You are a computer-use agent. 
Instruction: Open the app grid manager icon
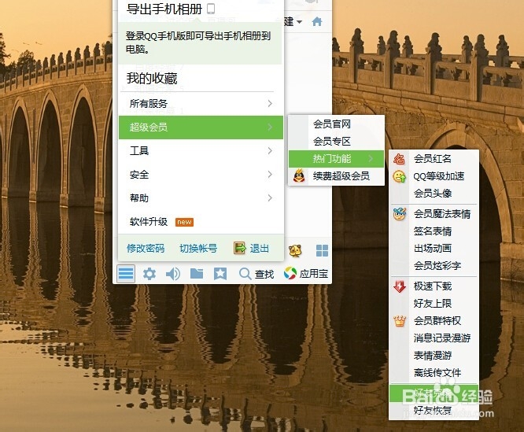tap(322, 250)
